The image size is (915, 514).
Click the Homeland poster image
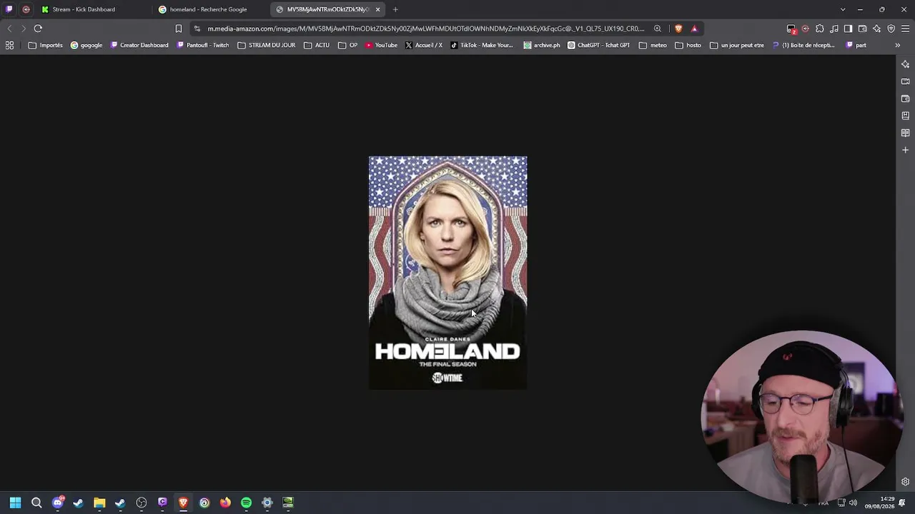tap(448, 273)
